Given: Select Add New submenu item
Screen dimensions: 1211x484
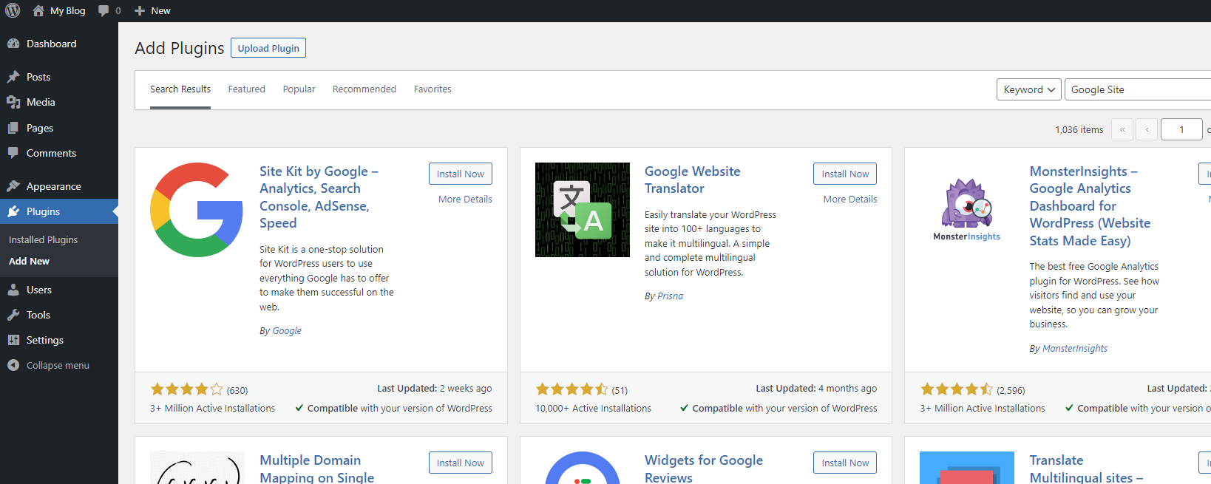Looking at the screenshot, I should pyautogui.click(x=29, y=262).
